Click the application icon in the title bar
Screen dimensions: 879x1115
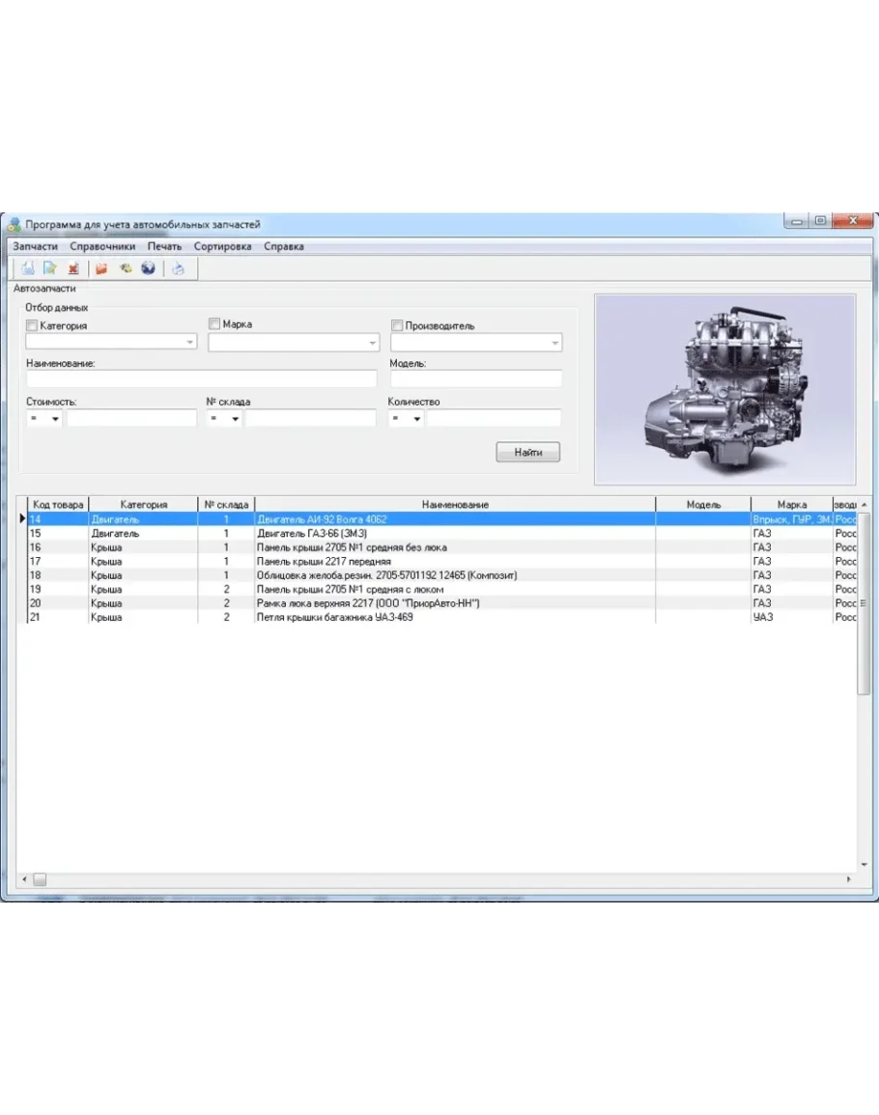point(14,225)
